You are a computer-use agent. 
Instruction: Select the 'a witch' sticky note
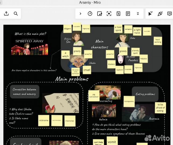(x=65, y=55)
